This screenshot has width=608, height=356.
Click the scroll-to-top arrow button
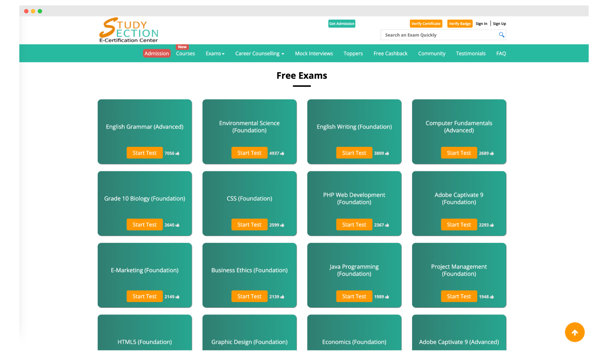(x=575, y=332)
